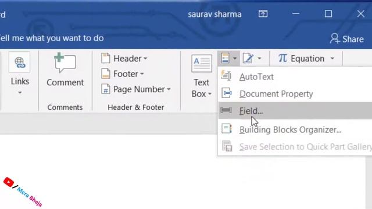Click the Page Number hash icon
Image resolution: width=372 pixels, height=209 pixels.
click(x=106, y=89)
